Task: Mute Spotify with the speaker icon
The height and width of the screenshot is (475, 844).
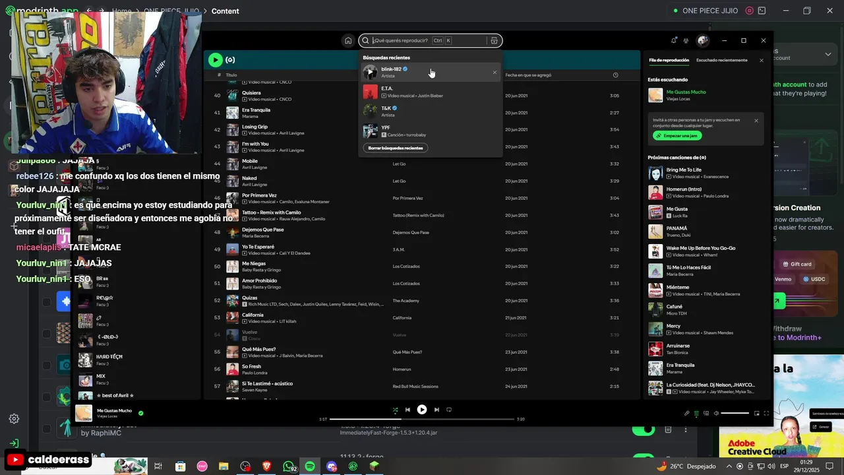Action: coord(715,414)
